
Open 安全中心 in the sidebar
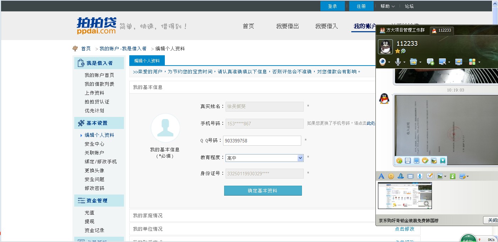coord(94,144)
